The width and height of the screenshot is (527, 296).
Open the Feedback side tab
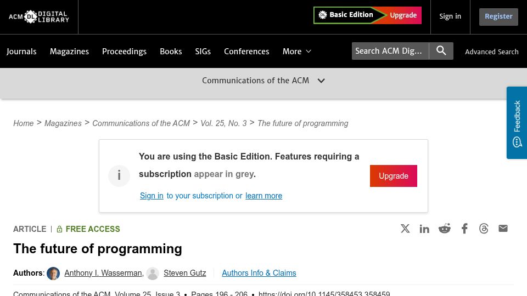point(517,123)
